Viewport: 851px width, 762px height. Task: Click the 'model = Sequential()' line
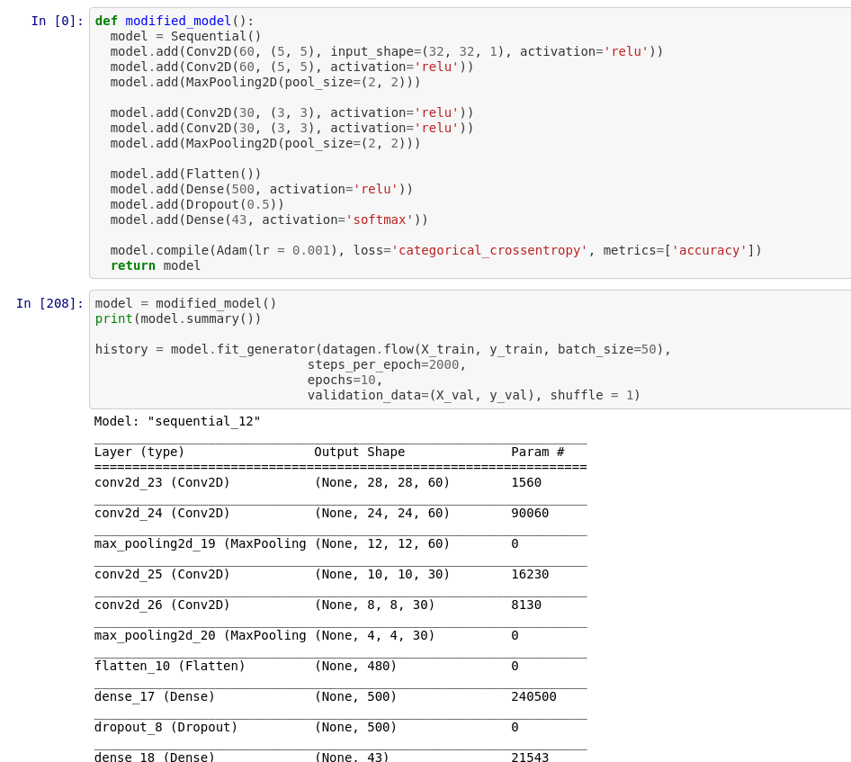coord(185,36)
